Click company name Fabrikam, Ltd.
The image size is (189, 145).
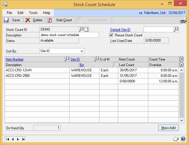tap(155, 13)
